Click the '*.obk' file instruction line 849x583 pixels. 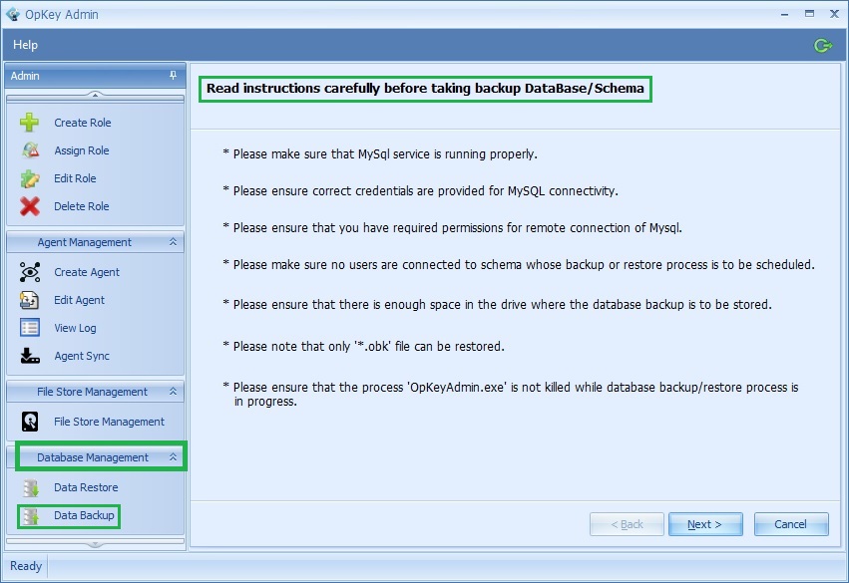coord(363,346)
